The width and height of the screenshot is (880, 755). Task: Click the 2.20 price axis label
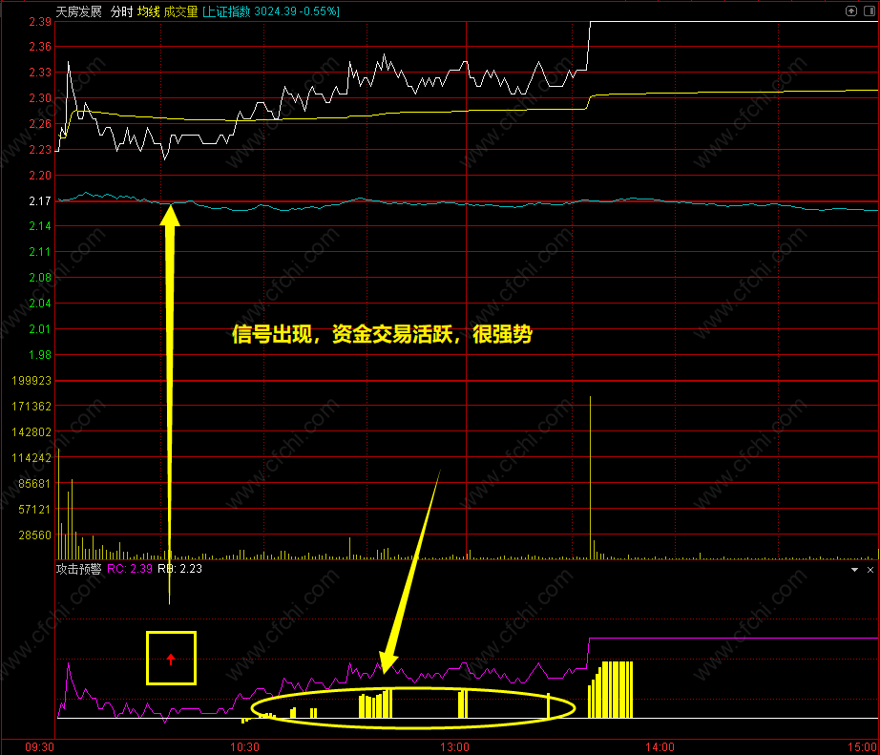pyautogui.click(x=40, y=176)
